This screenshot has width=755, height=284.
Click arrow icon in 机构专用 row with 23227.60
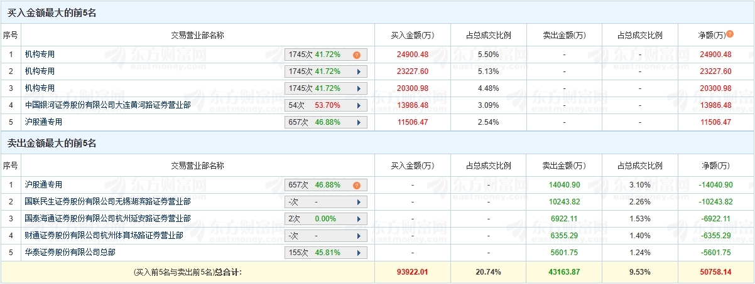[x=358, y=71]
